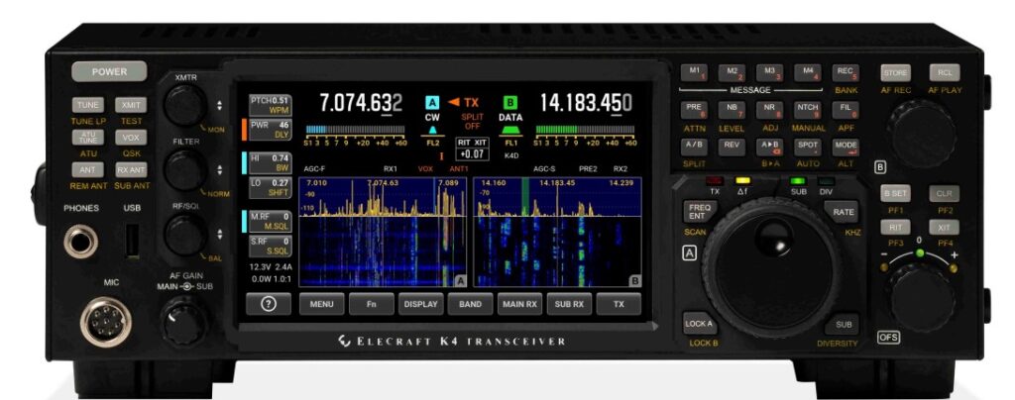Click the arrows beside the FILTER knob
The height and width of the screenshot is (400, 1015).
220,170
